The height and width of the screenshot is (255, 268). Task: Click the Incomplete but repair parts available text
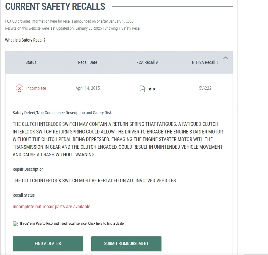click(x=52, y=207)
